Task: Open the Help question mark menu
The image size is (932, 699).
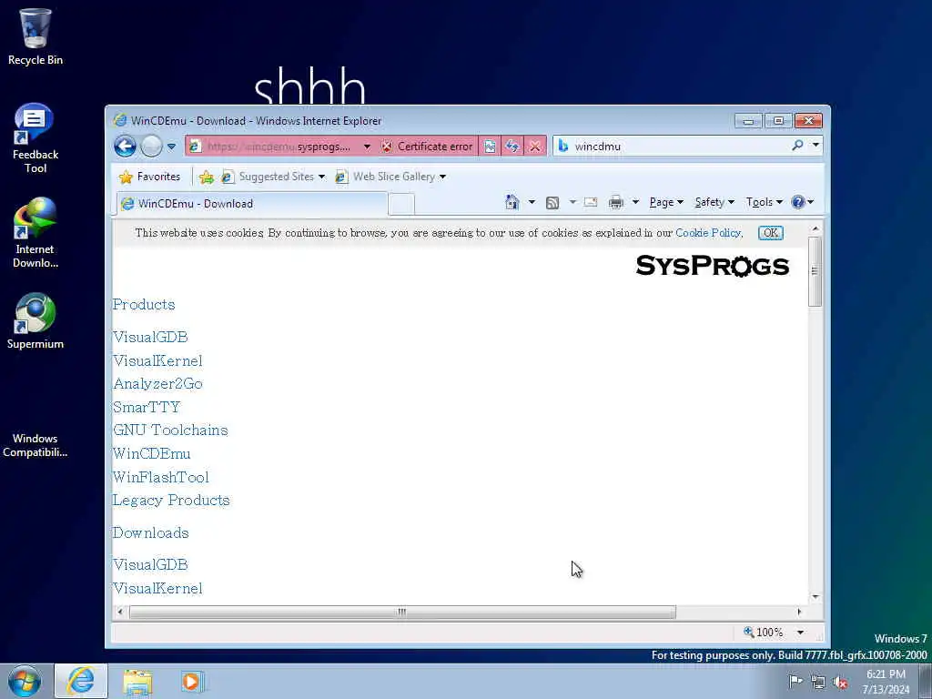Action: [x=802, y=202]
